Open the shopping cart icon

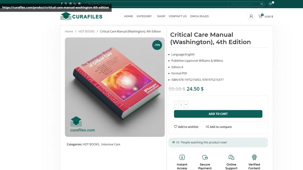coord(260,16)
